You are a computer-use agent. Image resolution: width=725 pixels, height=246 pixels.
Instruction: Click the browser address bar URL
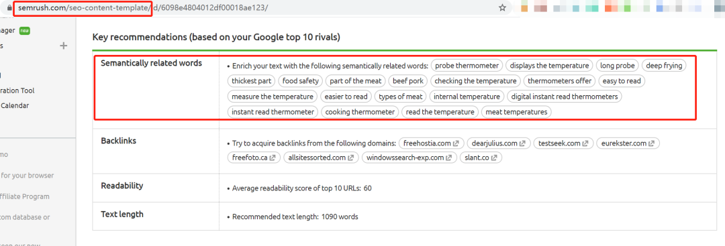tap(143, 8)
